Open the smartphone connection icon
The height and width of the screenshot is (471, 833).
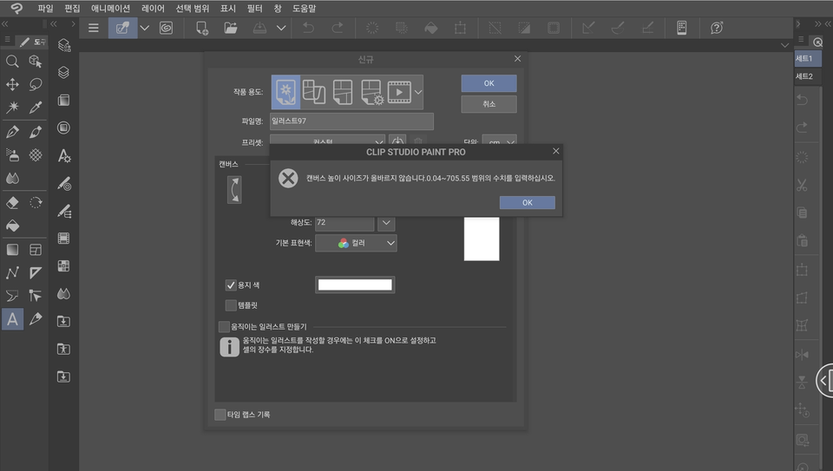click(x=682, y=28)
